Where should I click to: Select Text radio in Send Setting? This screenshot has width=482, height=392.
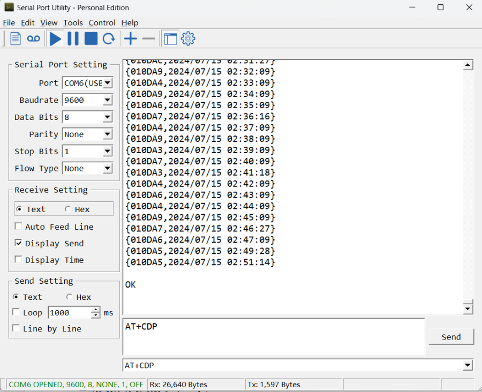(16, 297)
